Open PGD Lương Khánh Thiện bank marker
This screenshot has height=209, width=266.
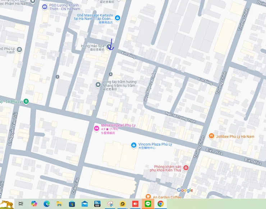[x=45, y=7]
